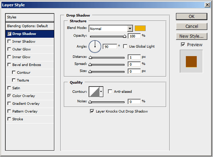The image size is (213, 157).
Task: Select the Gradient Overlay label
Action: click(26, 104)
